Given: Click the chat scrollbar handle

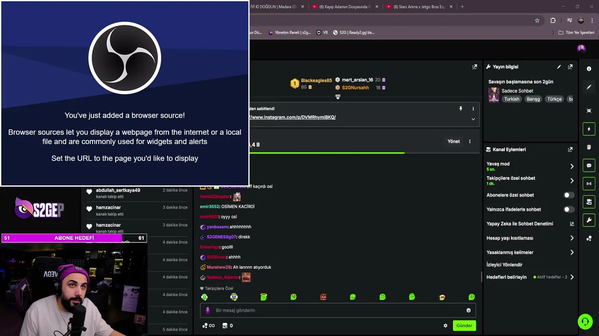Looking at the screenshot, I should (x=482, y=276).
